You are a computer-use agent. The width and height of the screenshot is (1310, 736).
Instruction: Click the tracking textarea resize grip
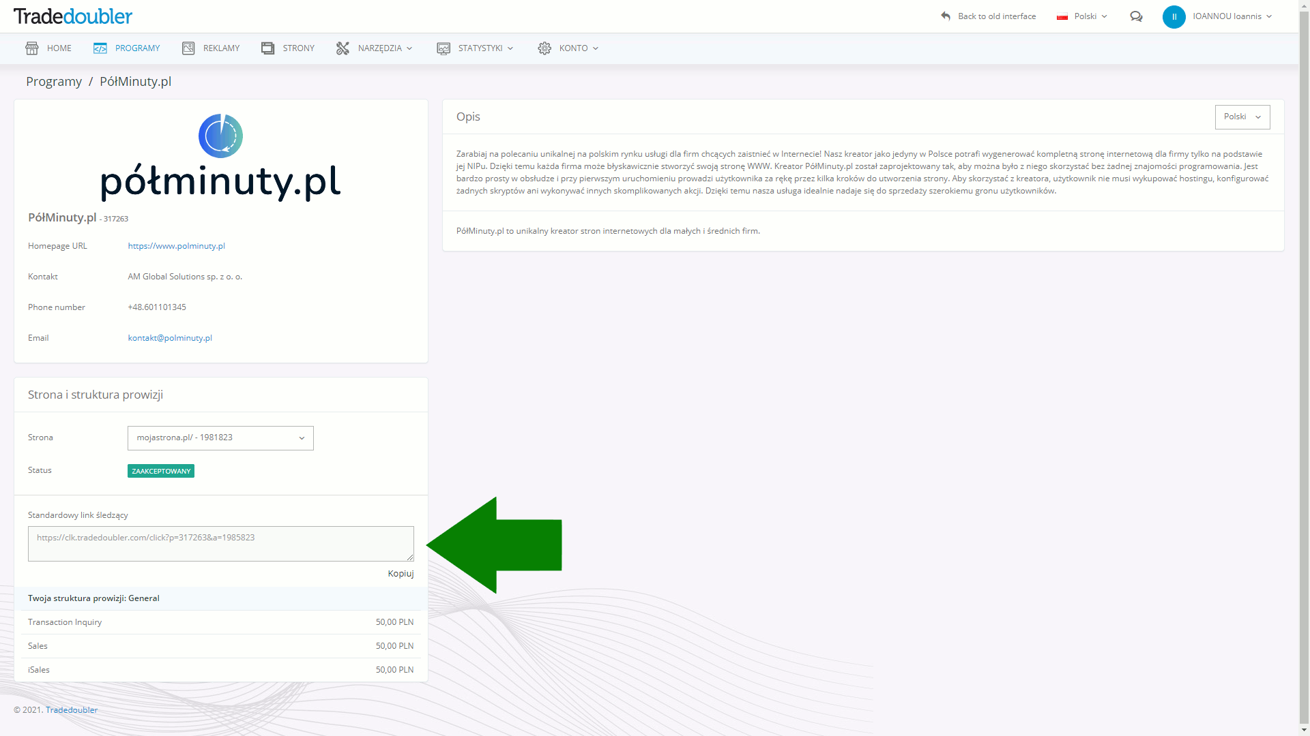410,557
